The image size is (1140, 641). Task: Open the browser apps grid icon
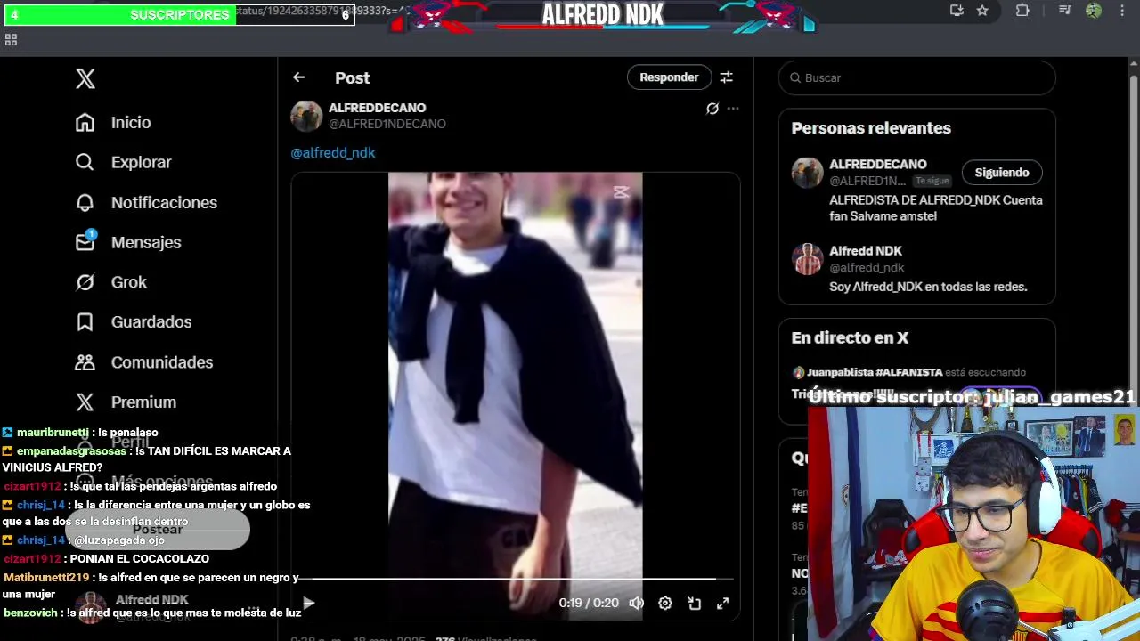point(11,40)
